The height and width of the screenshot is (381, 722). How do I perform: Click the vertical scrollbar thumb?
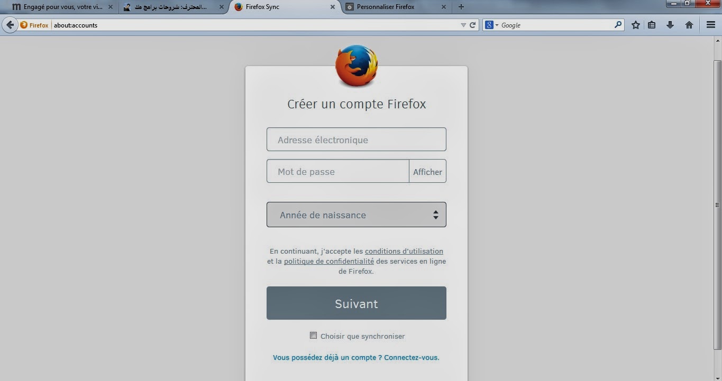point(717,205)
